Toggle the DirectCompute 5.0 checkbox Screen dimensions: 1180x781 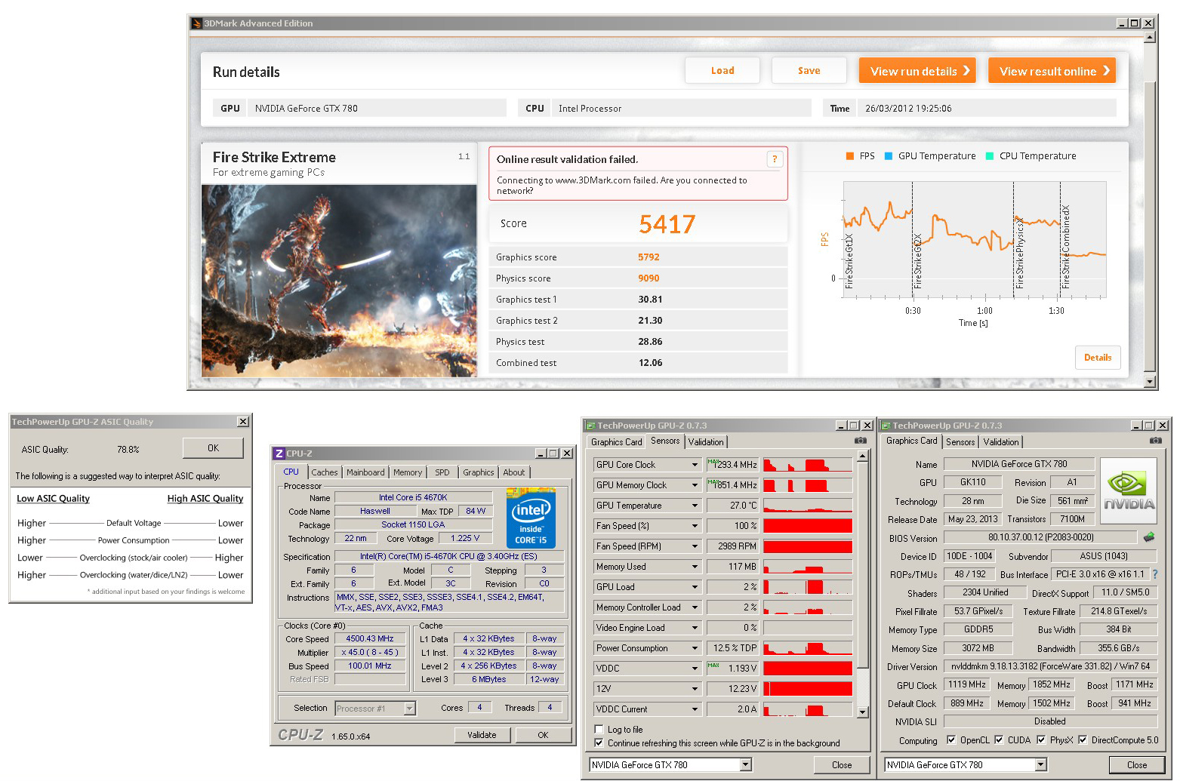pyautogui.click(x=1083, y=740)
